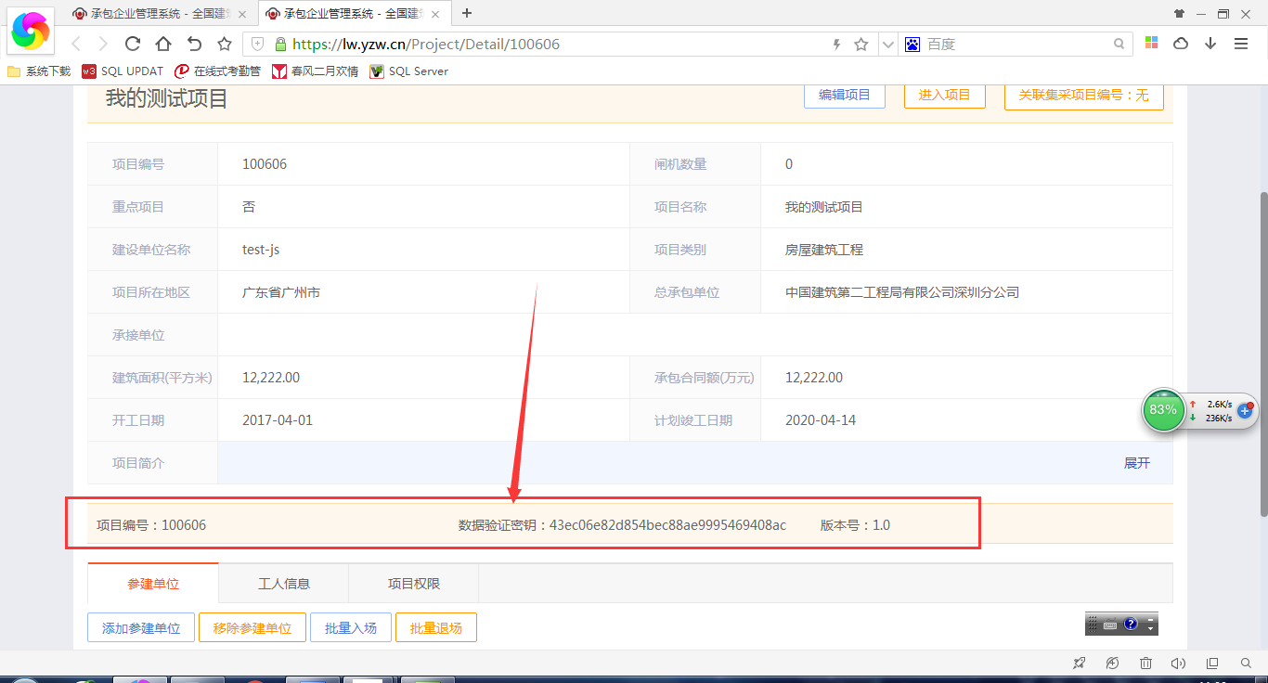Open a new browser tab
Image resolution: width=1268 pixels, height=683 pixels.
[467, 13]
